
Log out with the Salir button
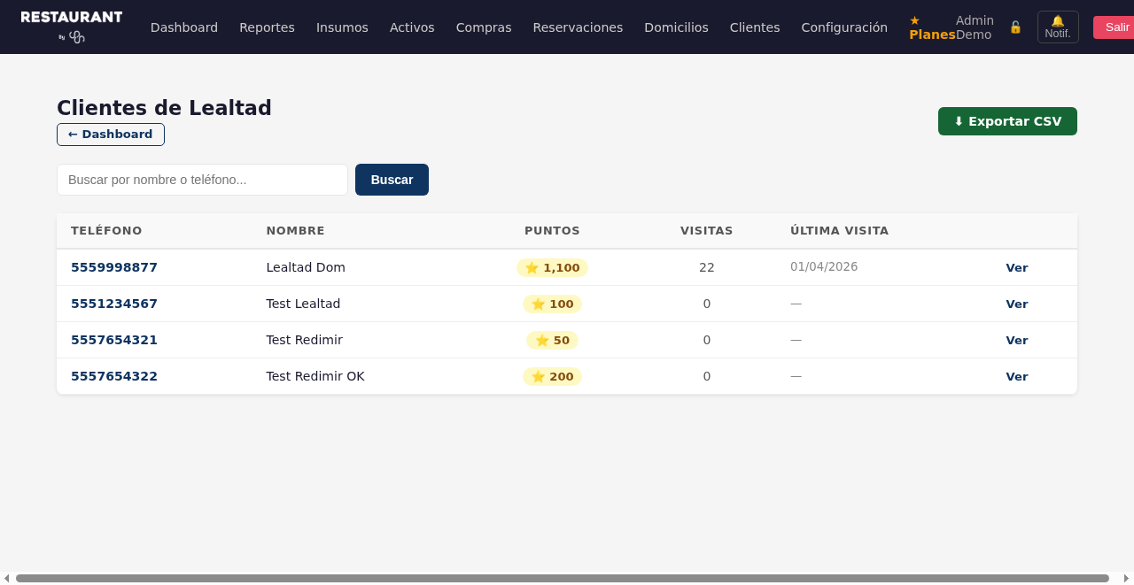coord(1116,27)
